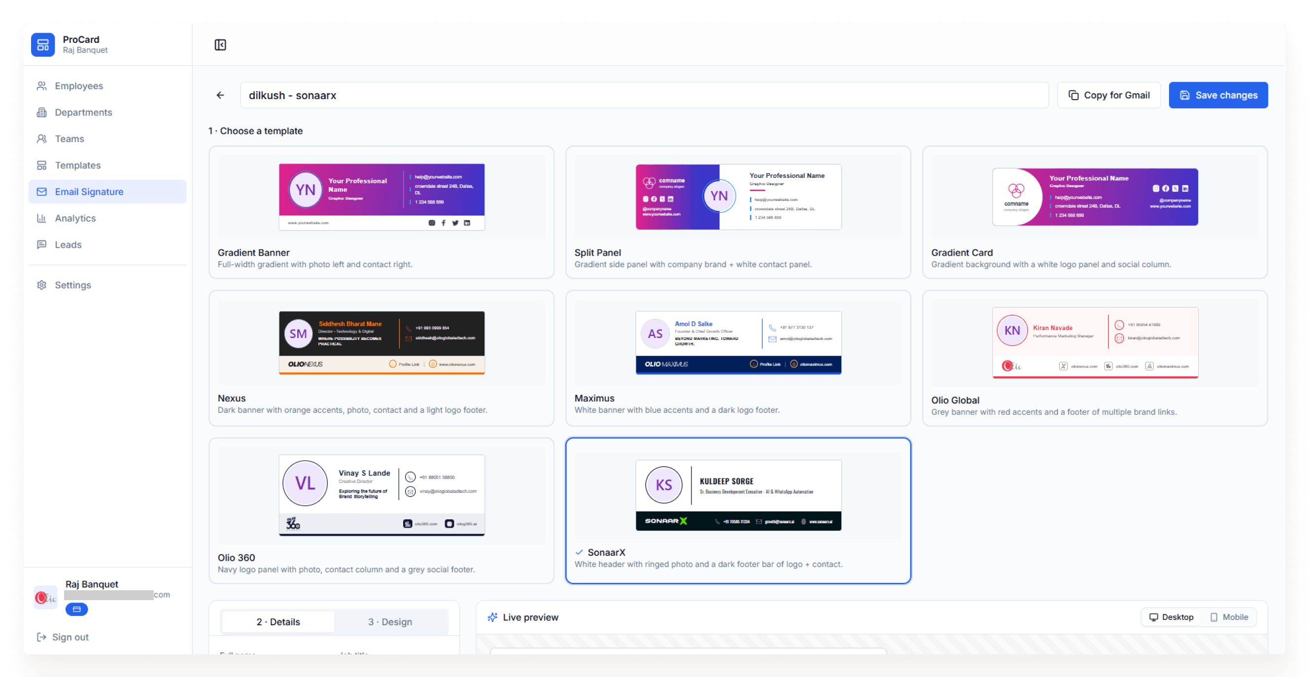Choose the Olio 360 template

[381, 510]
